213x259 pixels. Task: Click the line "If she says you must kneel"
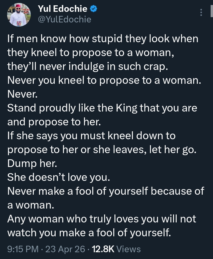click(91, 135)
